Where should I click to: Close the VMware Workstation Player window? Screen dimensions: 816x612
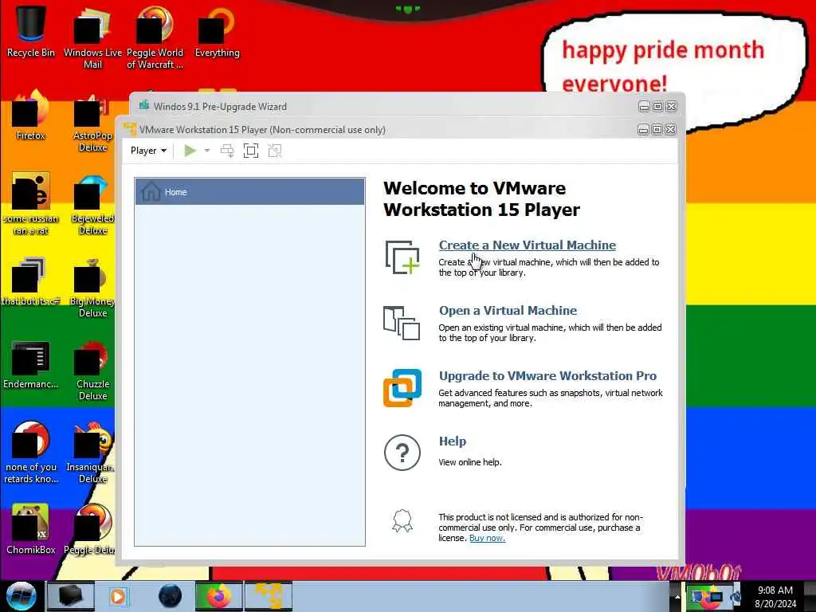[671, 130]
